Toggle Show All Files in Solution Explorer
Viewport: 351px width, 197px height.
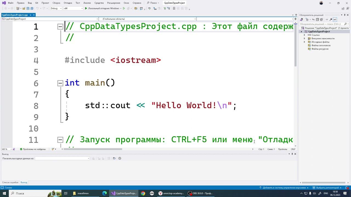pyautogui.click(x=321, y=20)
